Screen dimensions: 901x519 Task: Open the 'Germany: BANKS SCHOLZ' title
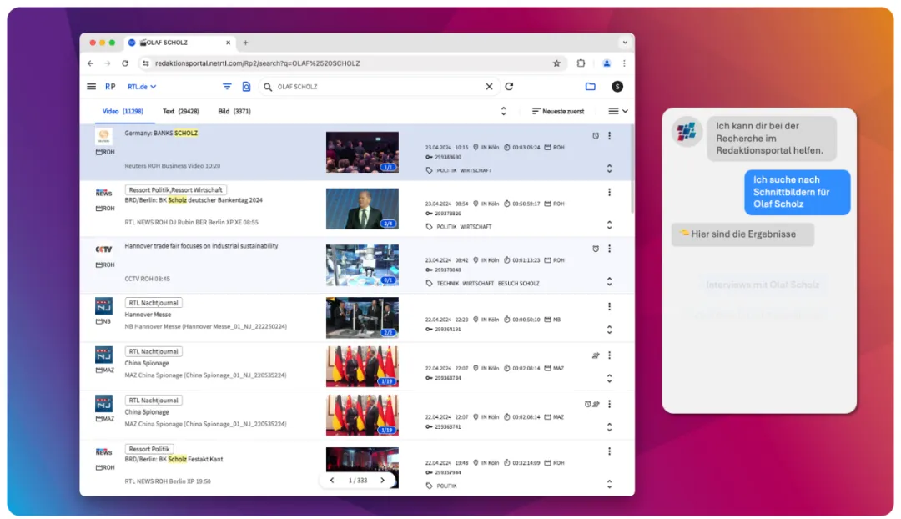(x=162, y=133)
